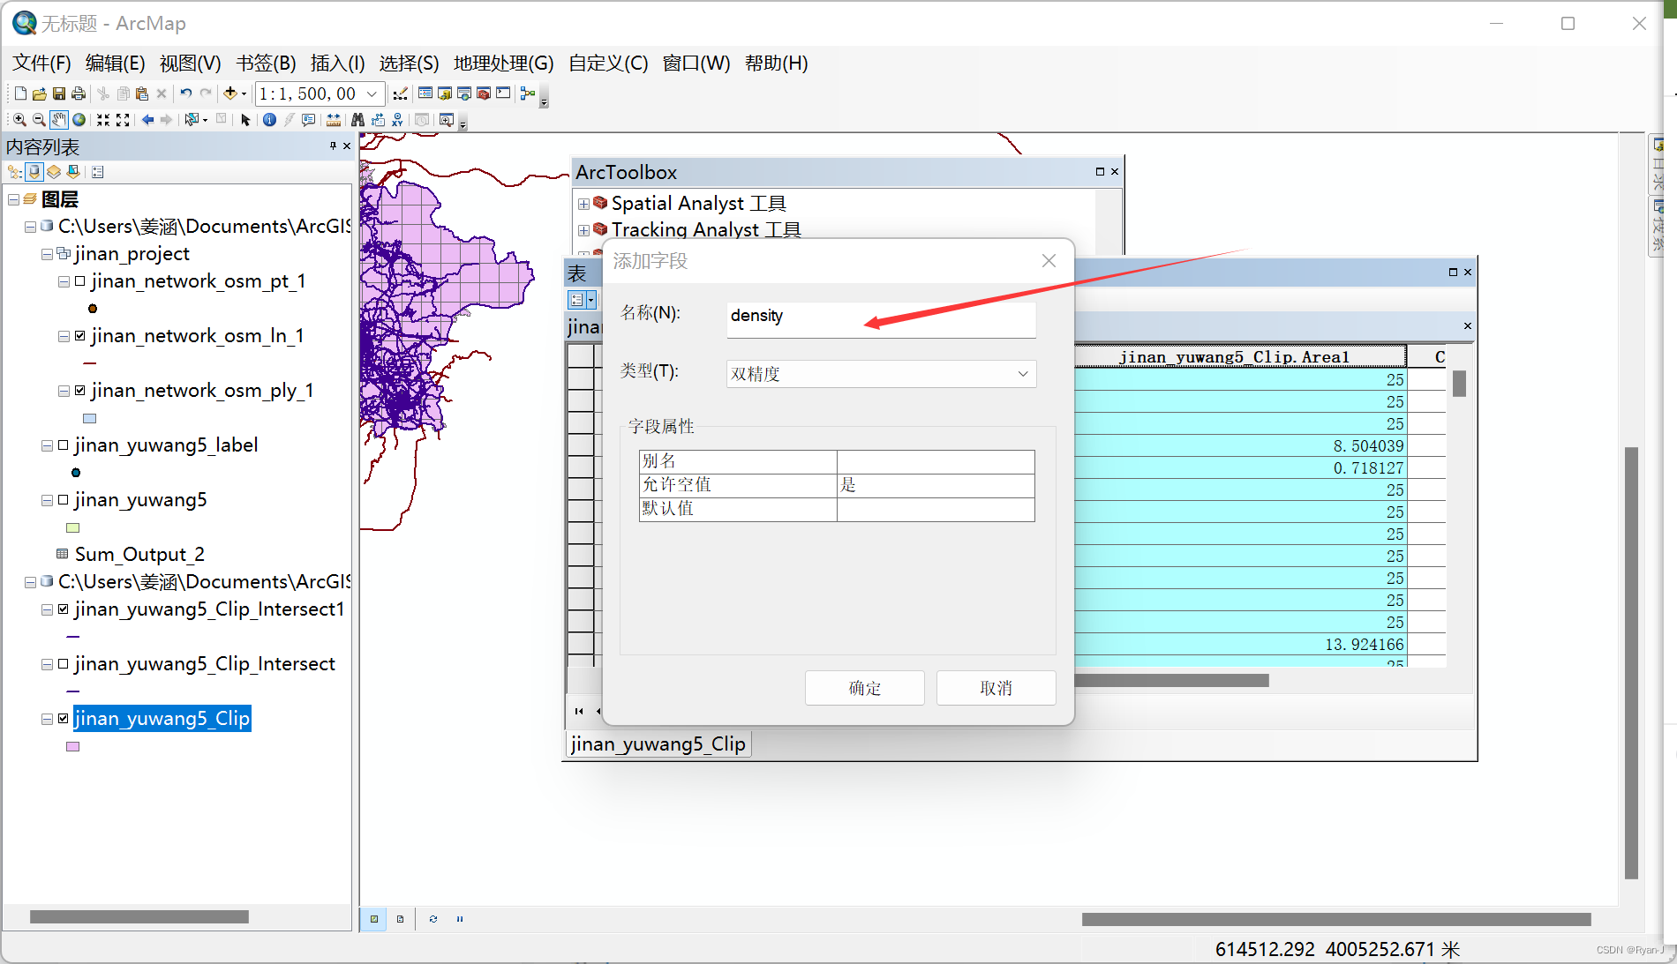Click the Print icon in toolbar
Screen dimensions: 1677x964
[x=79, y=93]
